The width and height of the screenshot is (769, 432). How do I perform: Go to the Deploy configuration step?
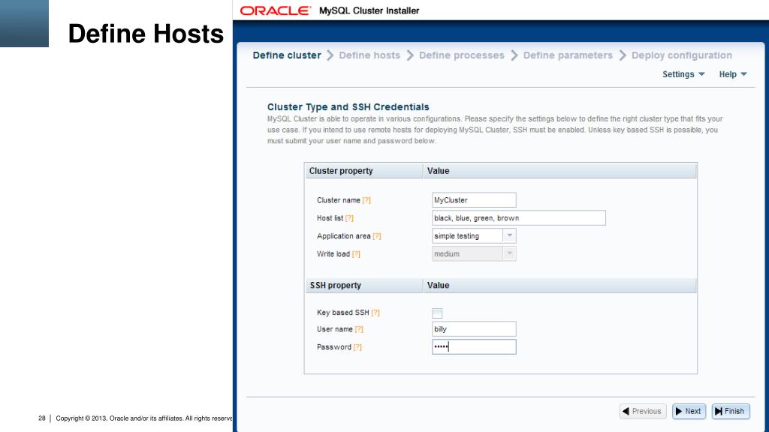[682, 55]
